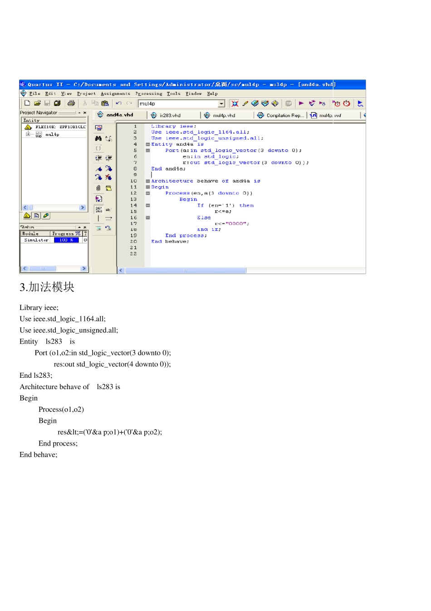
Task: Click the Copy icon
Action: [x=95, y=103]
